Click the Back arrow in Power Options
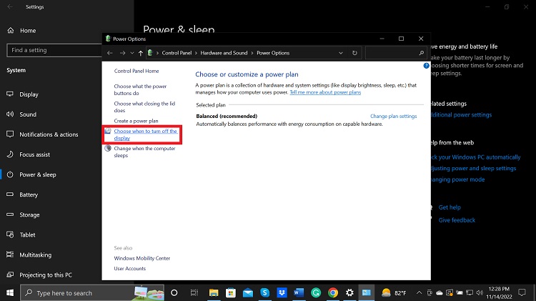Image resolution: width=536 pixels, height=301 pixels. click(110, 53)
